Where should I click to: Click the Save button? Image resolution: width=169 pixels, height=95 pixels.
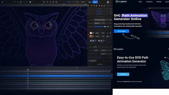point(90,2)
